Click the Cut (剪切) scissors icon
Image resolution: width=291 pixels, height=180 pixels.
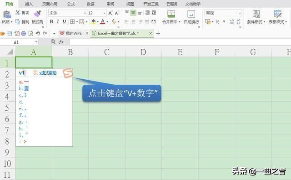(x=18, y=13)
